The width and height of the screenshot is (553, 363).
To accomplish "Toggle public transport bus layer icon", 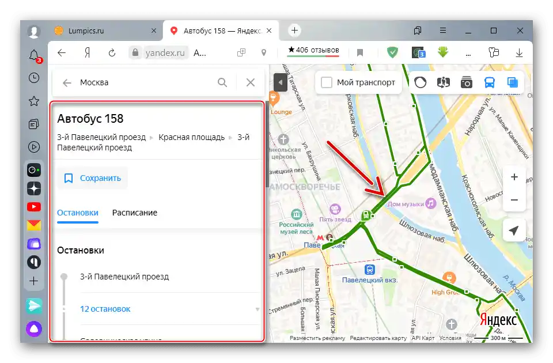I will [490, 82].
